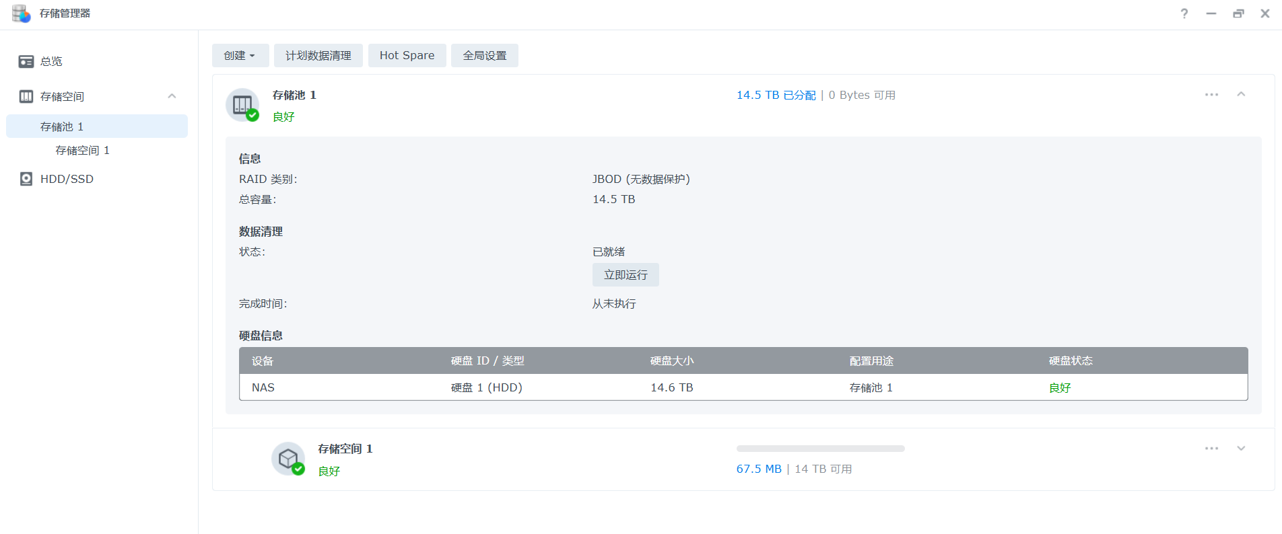This screenshot has width=1282, height=534.
Task: Collapse the 存储池 1 details panel
Action: (1241, 95)
